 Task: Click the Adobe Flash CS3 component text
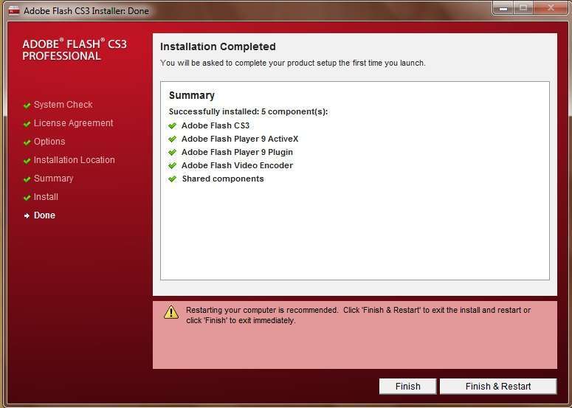tap(216, 125)
